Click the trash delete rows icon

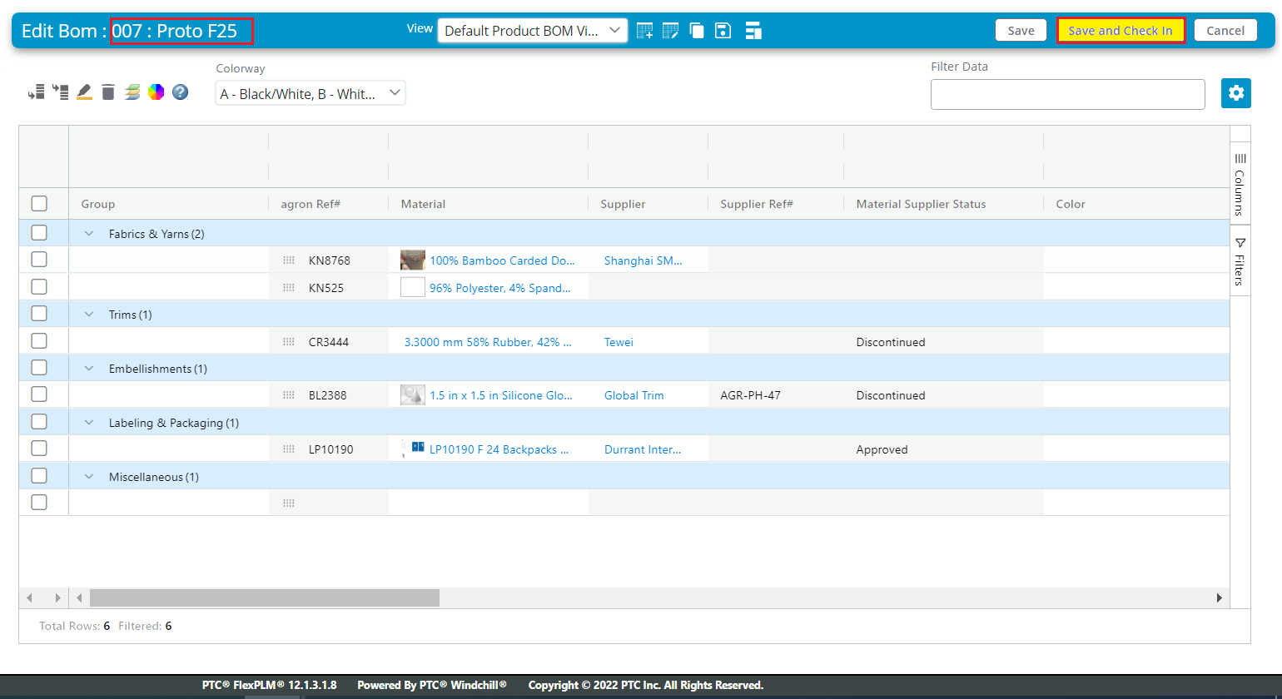click(x=108, y=92)
